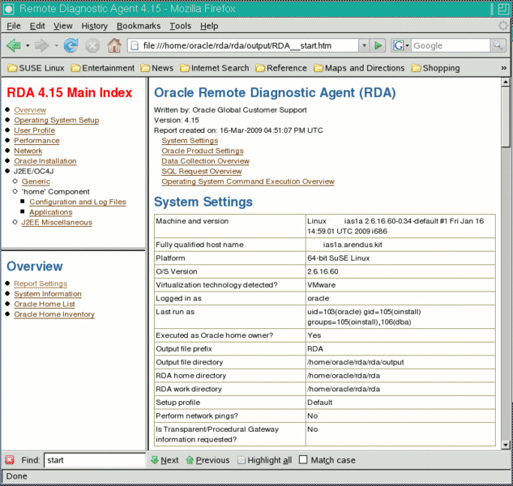Screen dimensions: 513x486
Task: Open the Oracle Installation link
Action: 45,161
